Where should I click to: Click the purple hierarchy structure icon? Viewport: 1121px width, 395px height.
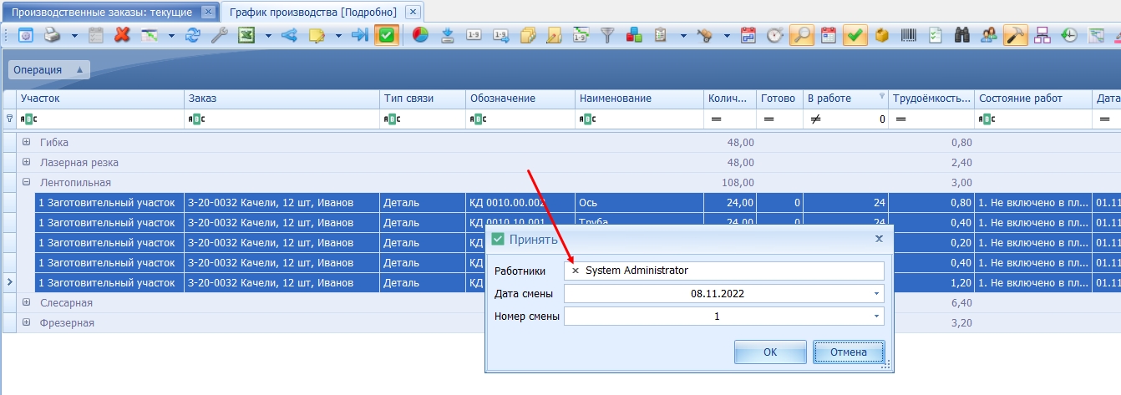tap(1042, 36)
